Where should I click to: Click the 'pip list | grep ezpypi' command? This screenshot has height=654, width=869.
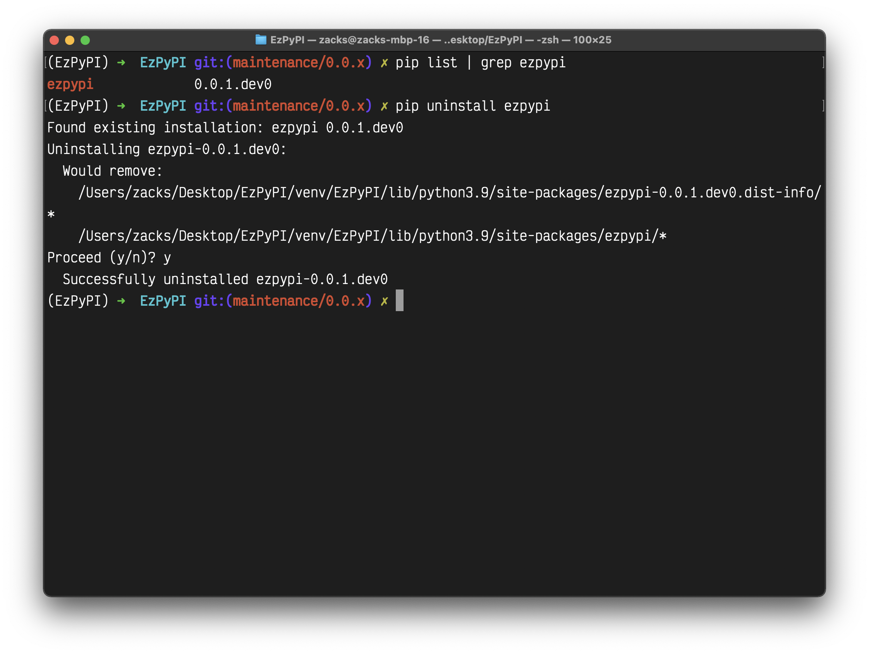(480, 62)
